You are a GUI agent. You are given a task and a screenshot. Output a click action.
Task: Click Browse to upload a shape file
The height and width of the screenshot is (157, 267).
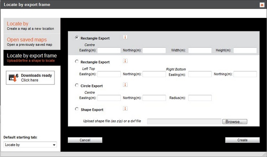(x=235, y=122)
